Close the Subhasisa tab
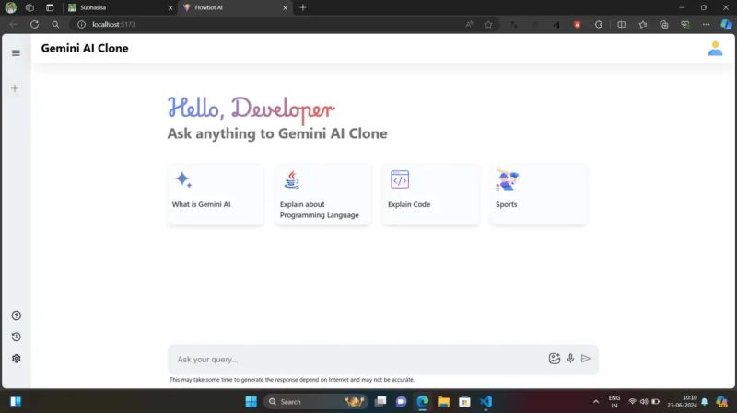737x413 pixels. [170, 8]
